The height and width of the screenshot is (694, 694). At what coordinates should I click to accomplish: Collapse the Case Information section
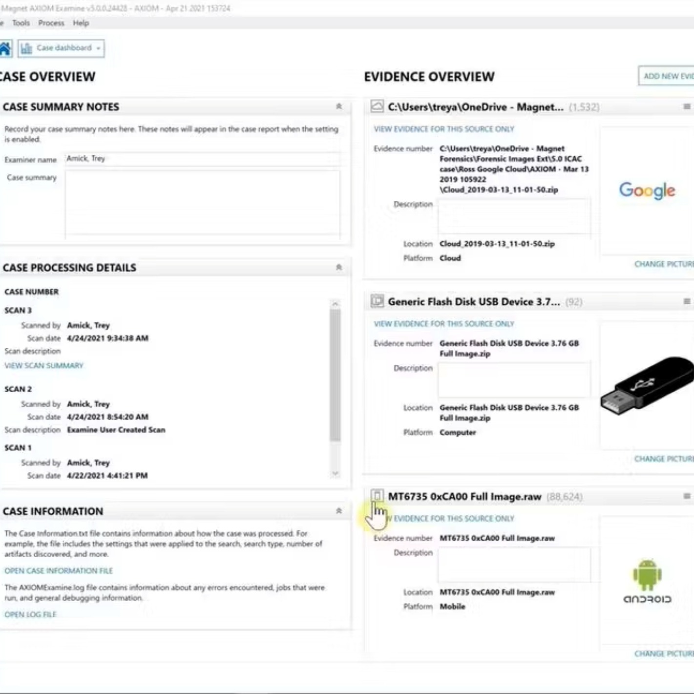tap(339, 511)
